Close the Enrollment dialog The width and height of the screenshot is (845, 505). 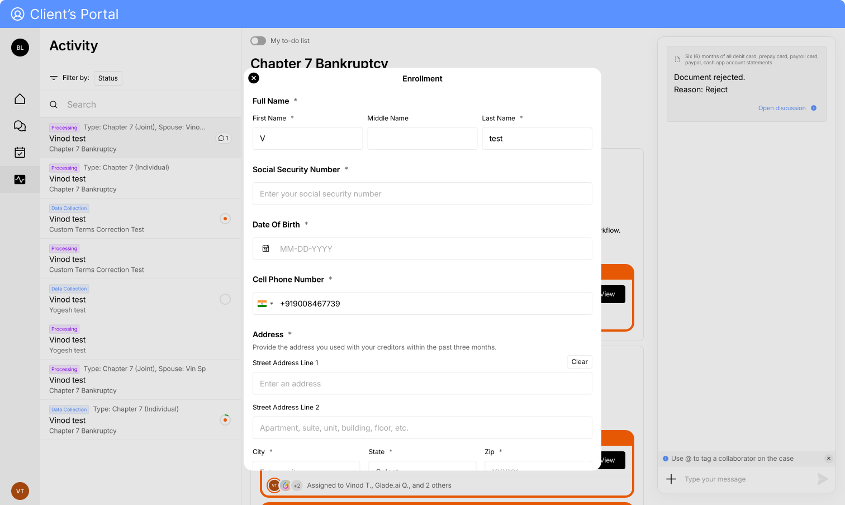coord(254,78)
